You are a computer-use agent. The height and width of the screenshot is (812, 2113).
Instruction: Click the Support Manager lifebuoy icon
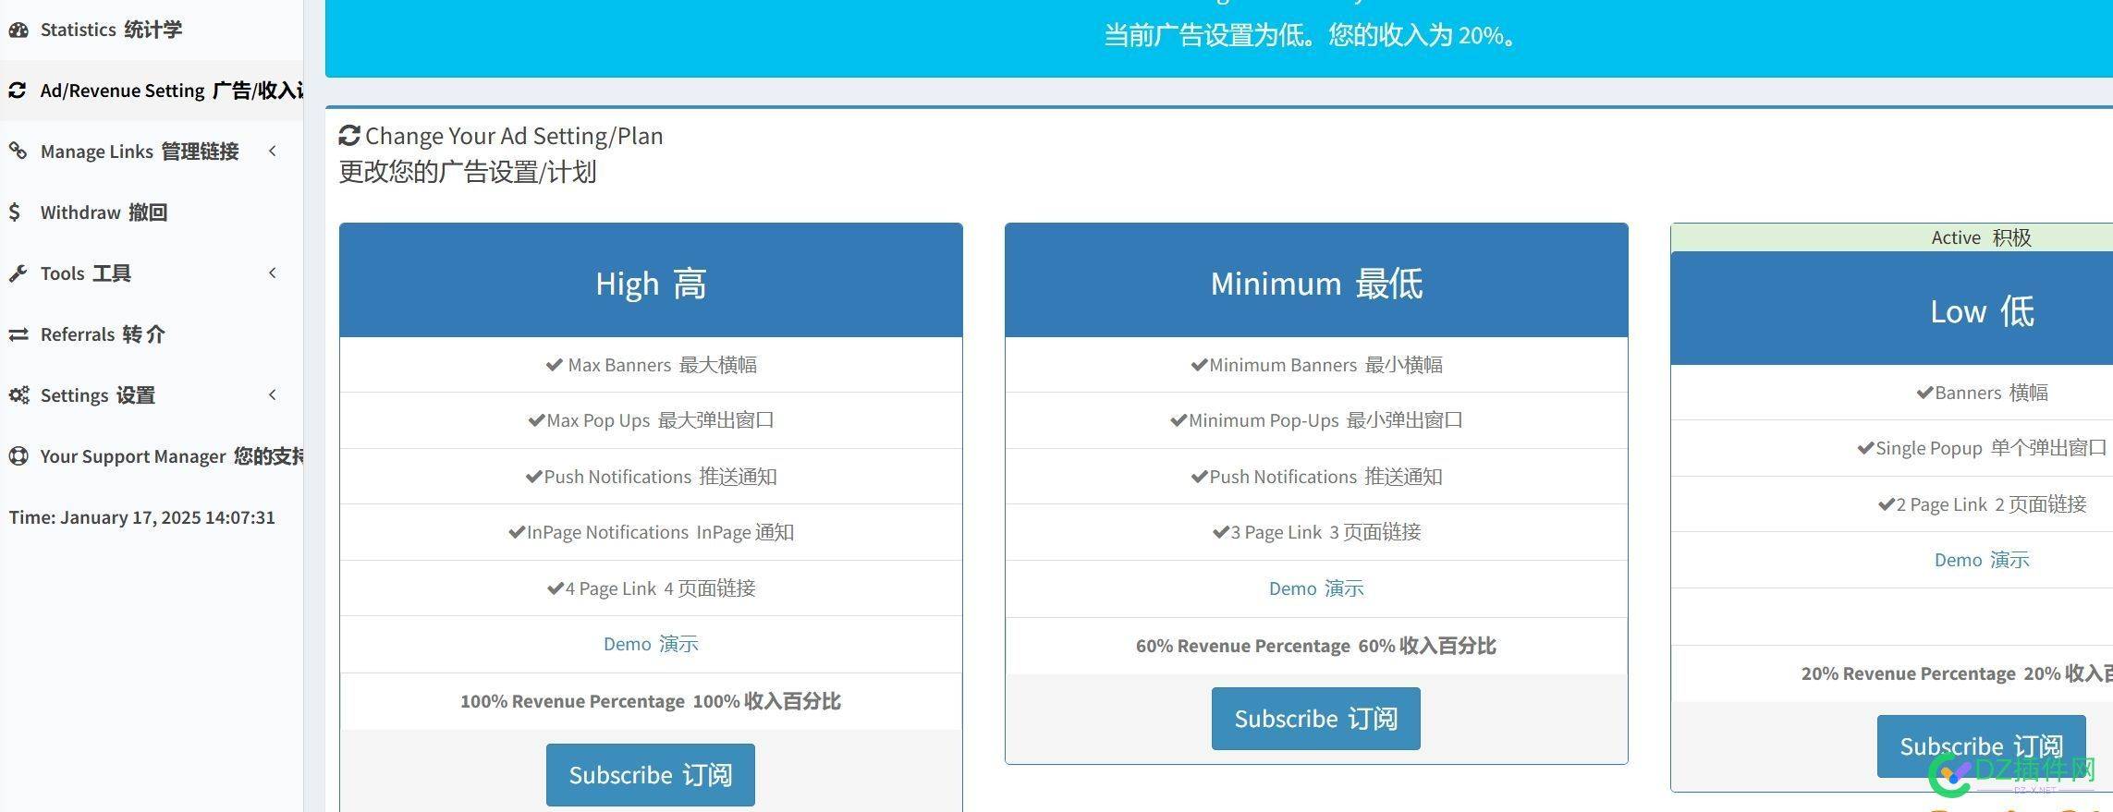point(18,456)
